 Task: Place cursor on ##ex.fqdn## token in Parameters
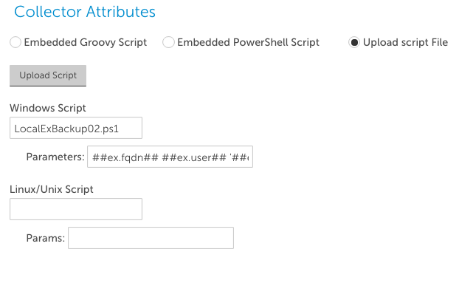(x=125, y=157)
